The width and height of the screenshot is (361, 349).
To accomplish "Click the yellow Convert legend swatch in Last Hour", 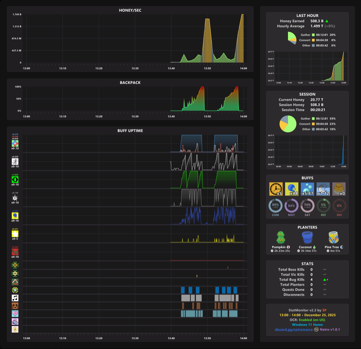I will tap(313, 40).
